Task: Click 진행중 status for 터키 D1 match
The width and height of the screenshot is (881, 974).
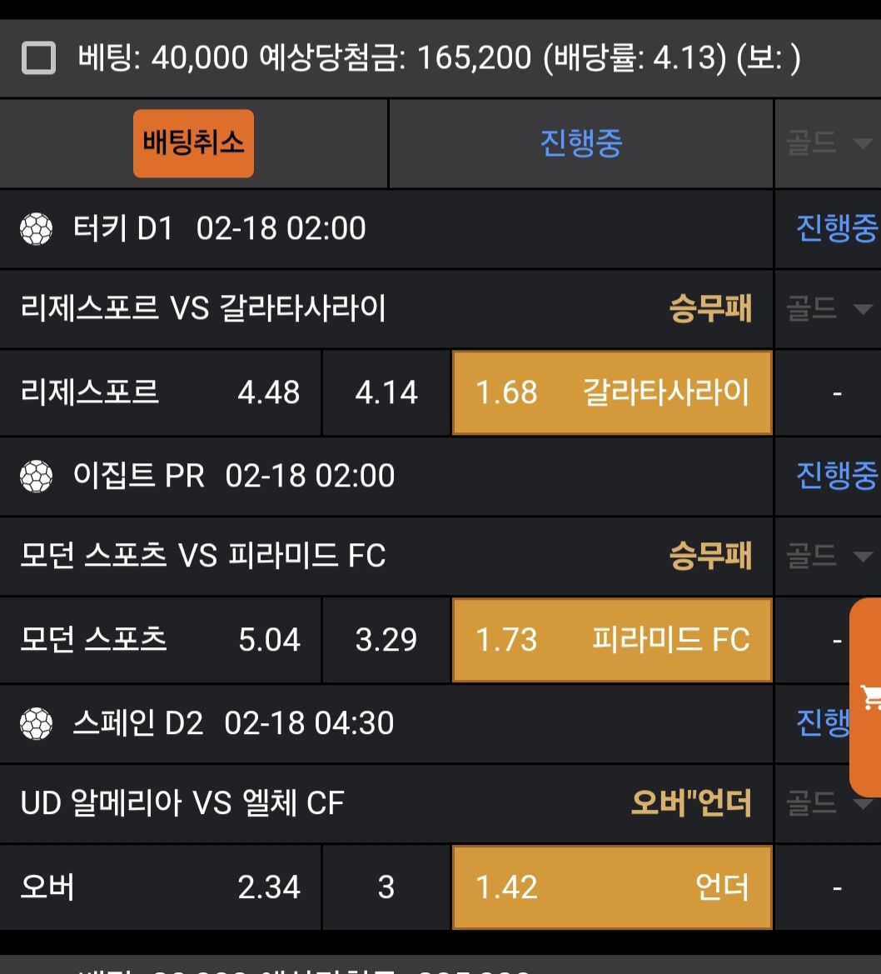Action: point(836,228)
